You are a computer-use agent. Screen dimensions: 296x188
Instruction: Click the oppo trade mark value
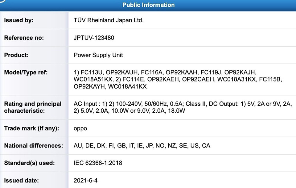(80, 129)
